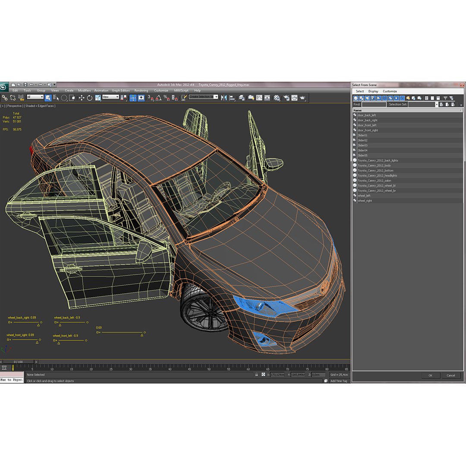Open the MAXScript menu
This screenshot has width=466, height=466.
[x=181, y=91]
